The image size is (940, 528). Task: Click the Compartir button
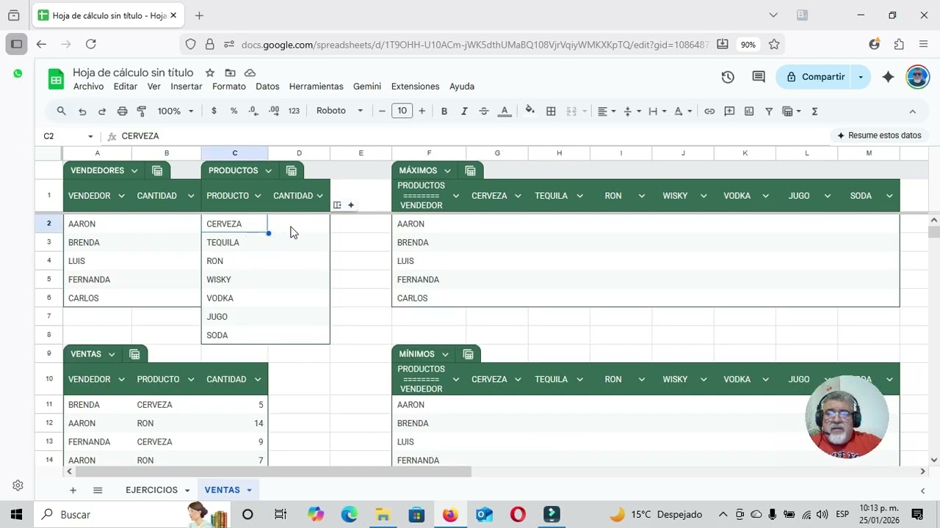point(815,77)
